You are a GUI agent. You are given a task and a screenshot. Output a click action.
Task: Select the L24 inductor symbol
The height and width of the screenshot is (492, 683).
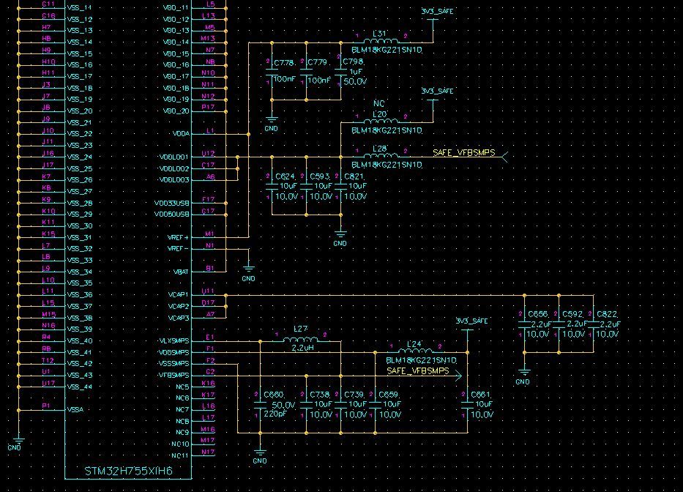pos(416,351)
